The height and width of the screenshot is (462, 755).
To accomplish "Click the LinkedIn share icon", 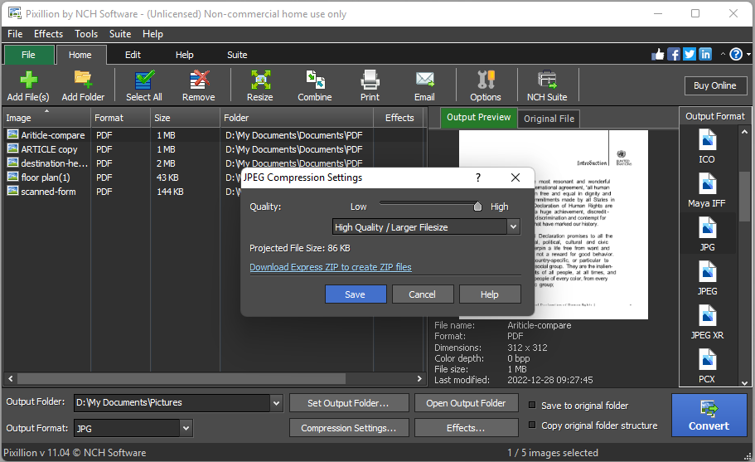I will pos(705,55).
